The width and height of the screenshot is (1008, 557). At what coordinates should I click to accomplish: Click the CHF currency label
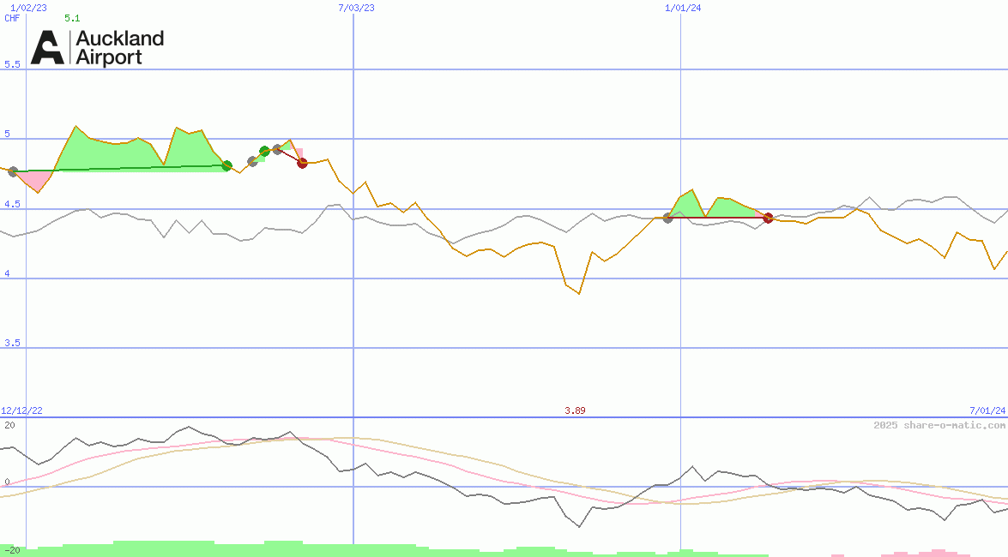click(x=12, y=18)
